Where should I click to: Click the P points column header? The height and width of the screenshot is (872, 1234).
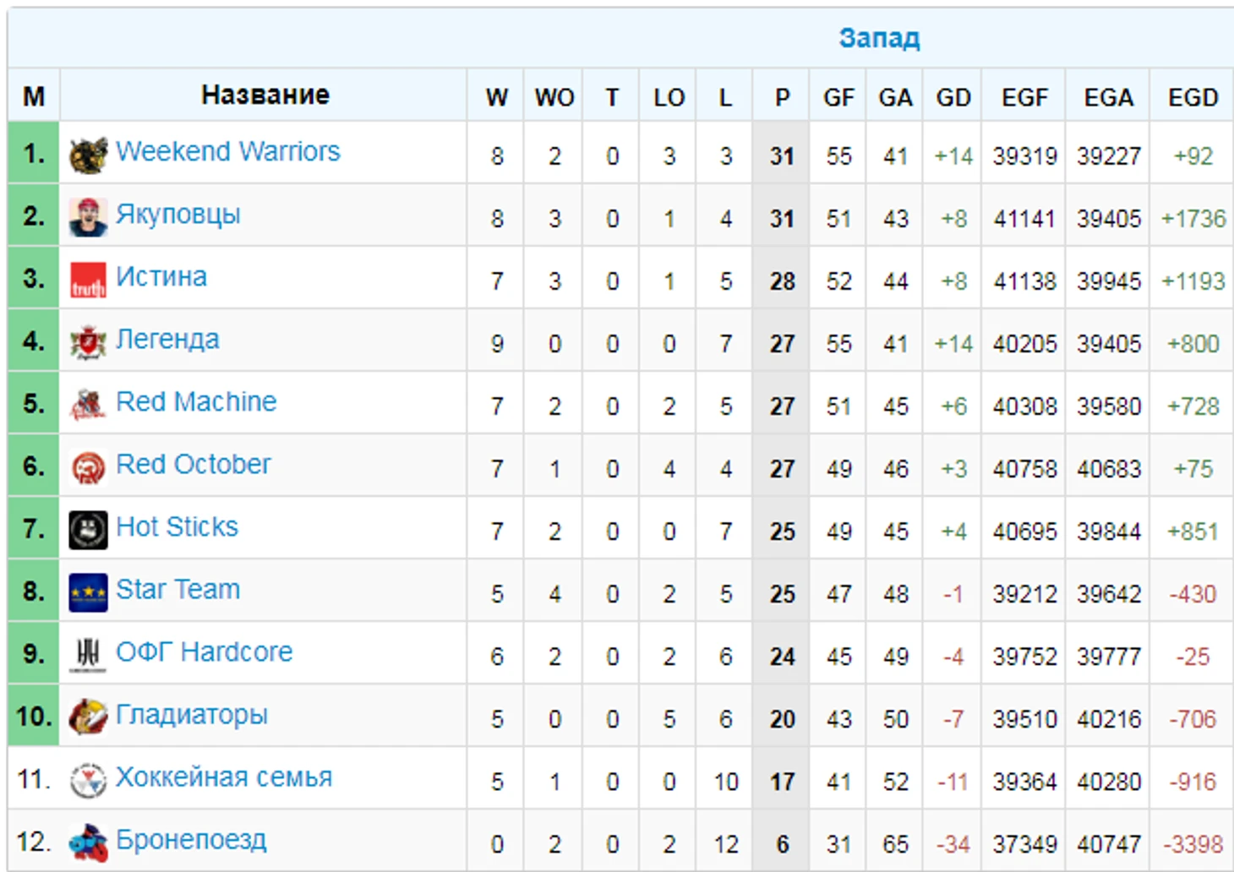782,97
